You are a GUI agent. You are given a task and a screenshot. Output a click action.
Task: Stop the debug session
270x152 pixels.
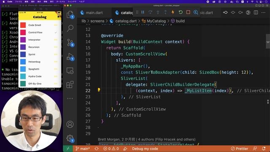(188, 12)
